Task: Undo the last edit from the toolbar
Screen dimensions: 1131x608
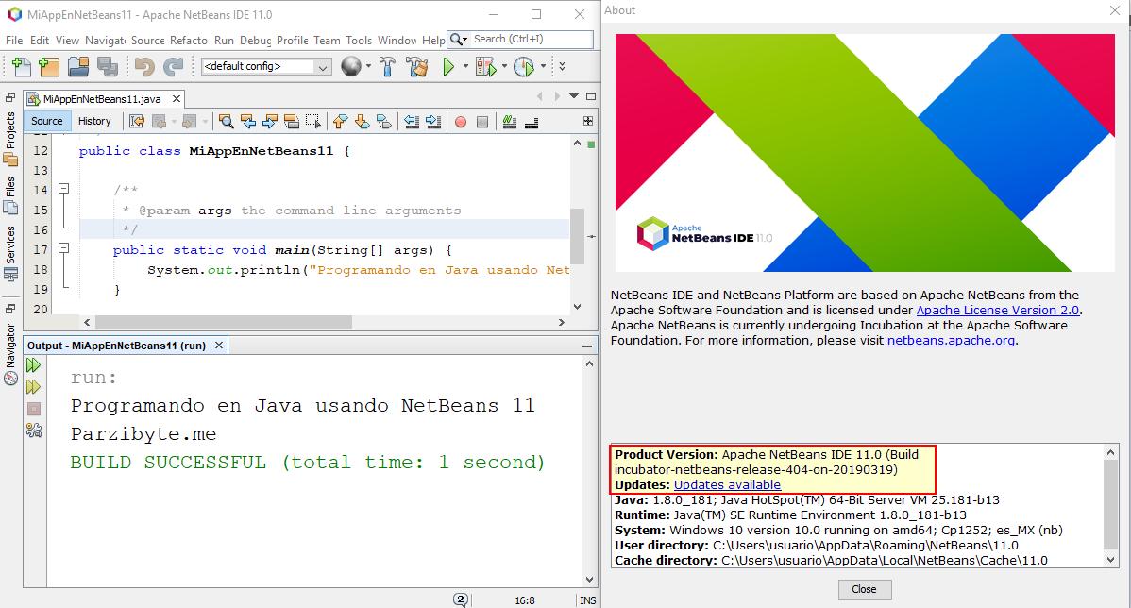Action: (x=144, y=67)
